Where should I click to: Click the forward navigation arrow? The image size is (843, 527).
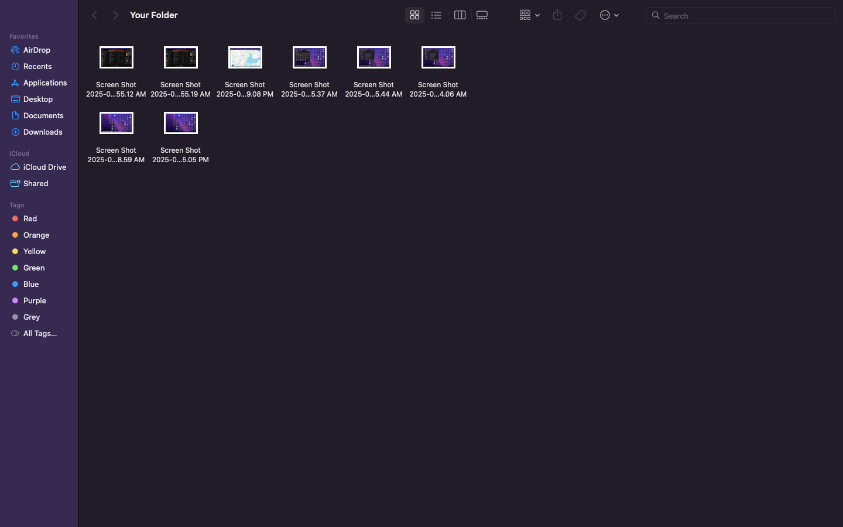click(115, 15)
